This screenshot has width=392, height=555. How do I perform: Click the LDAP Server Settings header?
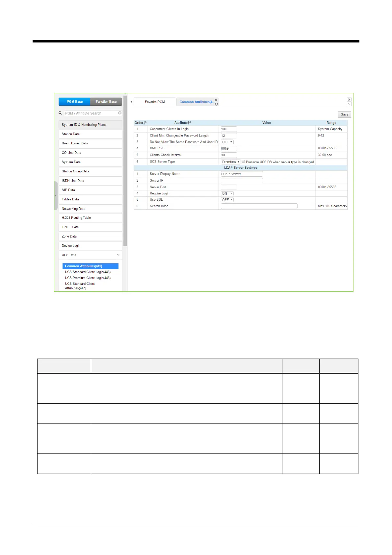[x=241, y=168]
